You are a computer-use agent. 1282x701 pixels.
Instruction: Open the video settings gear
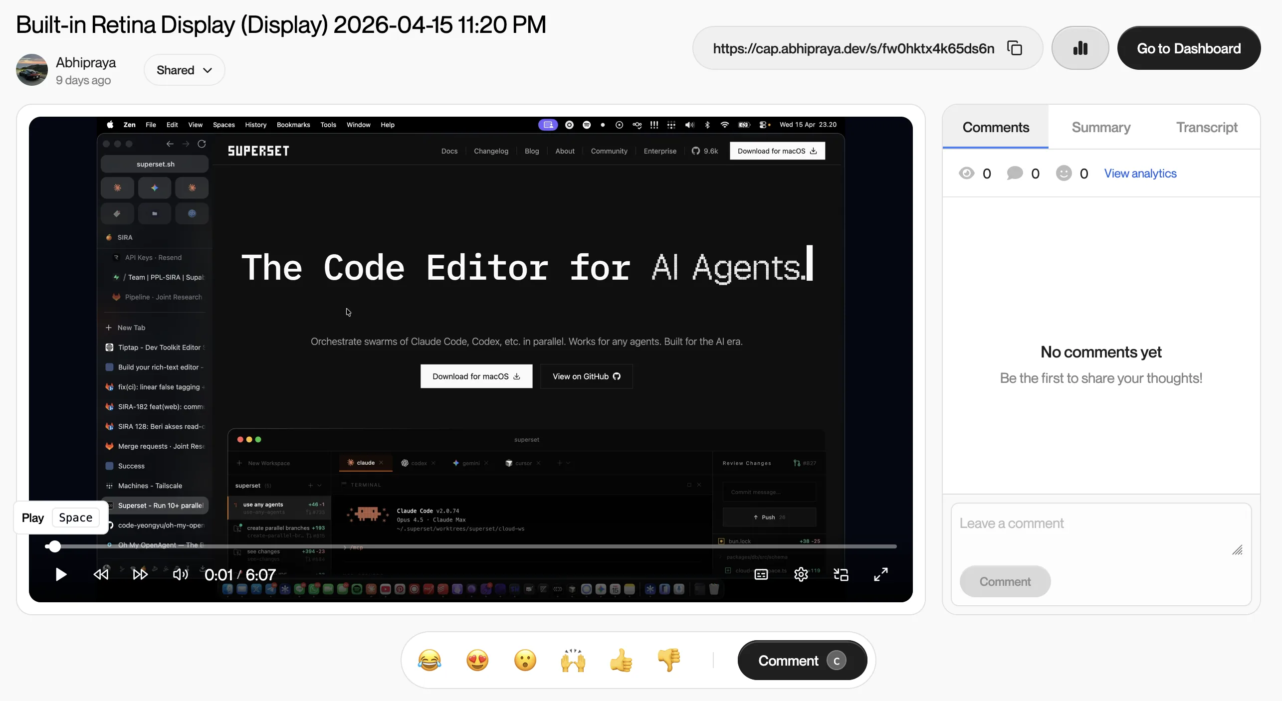tap(801, 575)
